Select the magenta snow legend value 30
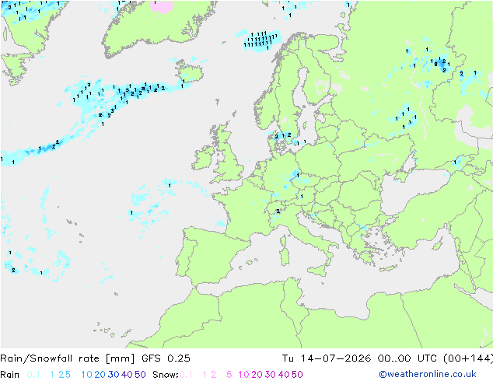 271,375
